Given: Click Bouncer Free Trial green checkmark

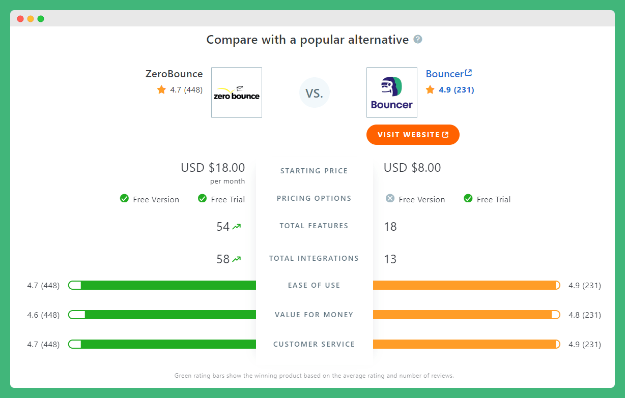Looking at the screenshot, I should coord(468,199).
